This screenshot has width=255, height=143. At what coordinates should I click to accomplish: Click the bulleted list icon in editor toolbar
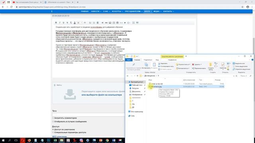point(94,23)
